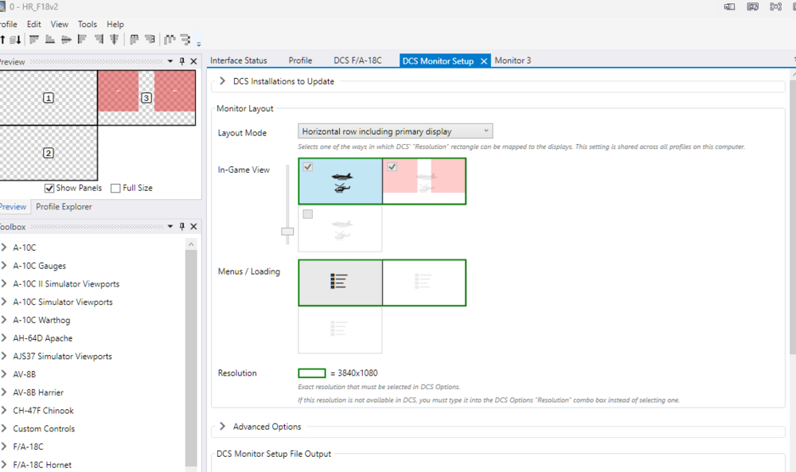Select the A-10C Warthog toolbox entry
The image size is (796, 472).
[41, 320]
